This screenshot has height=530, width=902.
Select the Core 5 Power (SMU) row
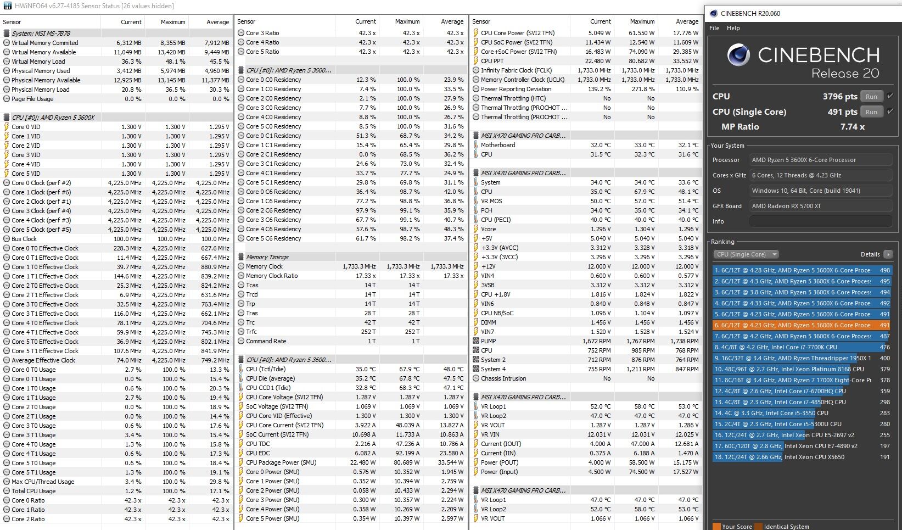(351, 518)
